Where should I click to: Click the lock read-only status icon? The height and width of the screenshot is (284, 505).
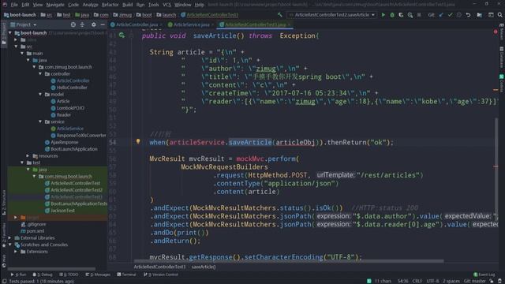[x=492, y=281]
